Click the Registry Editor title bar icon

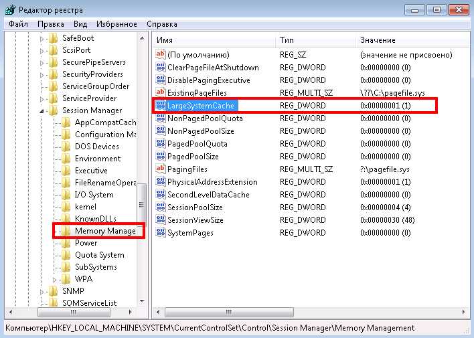[9, 10]
